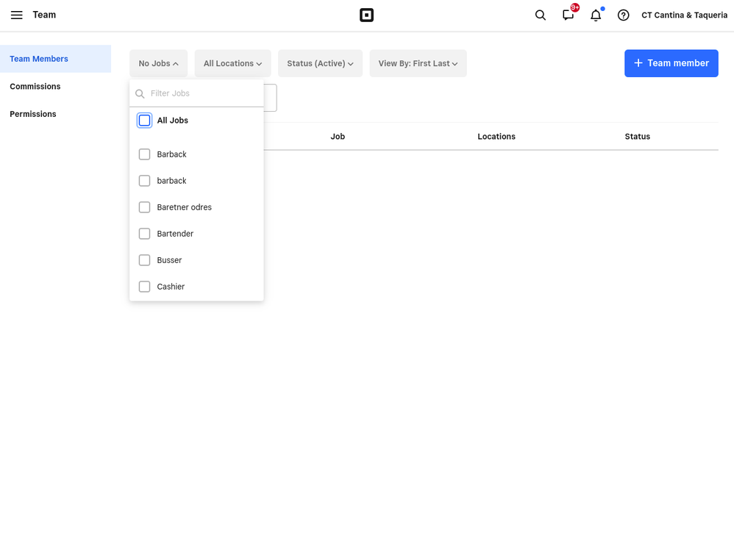
Task: Check the All Jobs checkbox
Action: (144, 120)
